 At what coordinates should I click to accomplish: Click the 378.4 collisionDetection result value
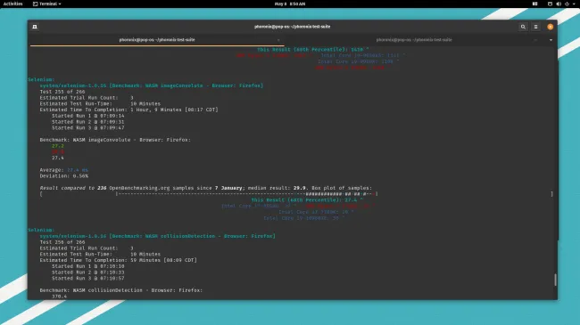pyautogui.click(x=59, y=297)
